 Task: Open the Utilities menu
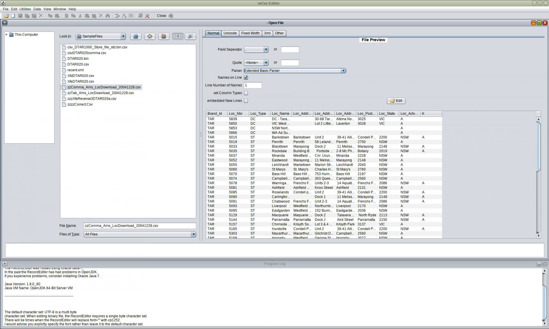[25, 9]
